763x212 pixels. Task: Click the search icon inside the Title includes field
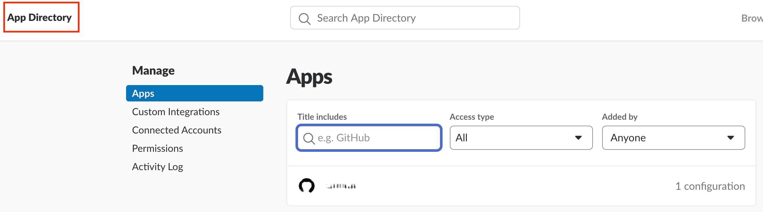pyautogui.click(x=309, y=138)
